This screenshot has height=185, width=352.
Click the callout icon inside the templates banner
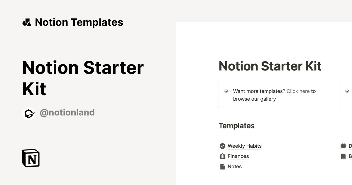point(226,91)
